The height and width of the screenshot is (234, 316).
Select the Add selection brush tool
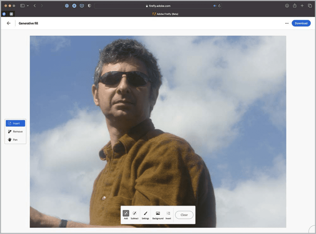click(126, 213)
